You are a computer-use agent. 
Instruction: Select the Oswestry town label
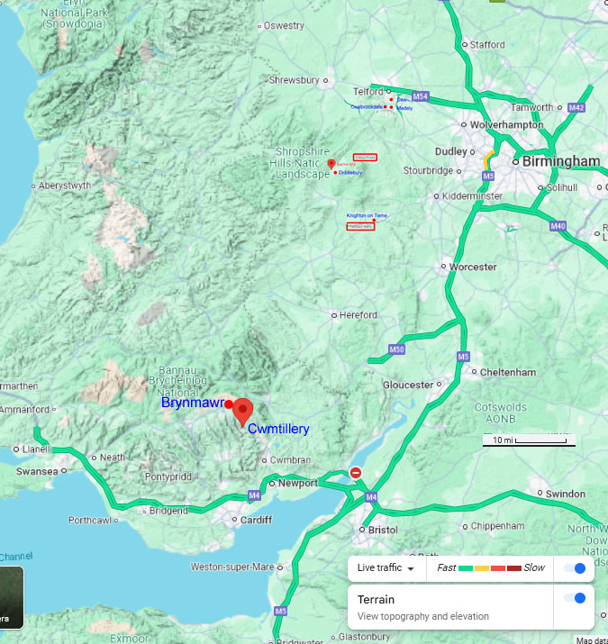284,26
